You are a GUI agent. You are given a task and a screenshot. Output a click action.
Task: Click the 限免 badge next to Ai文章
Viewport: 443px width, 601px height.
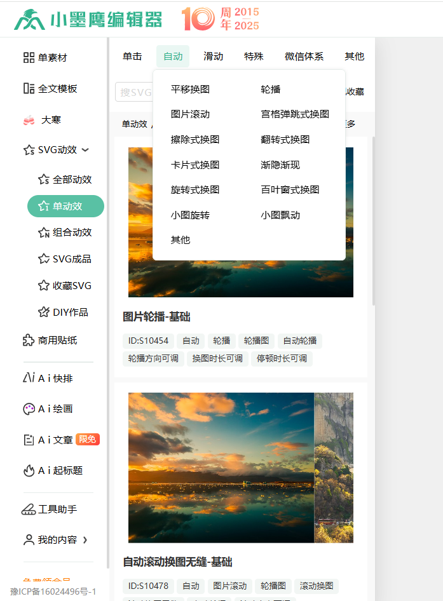(x=88, y=439)
